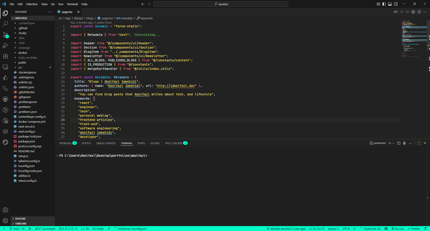Open the new terminal launch profile dropdown
430x231 pixels.
393,143
